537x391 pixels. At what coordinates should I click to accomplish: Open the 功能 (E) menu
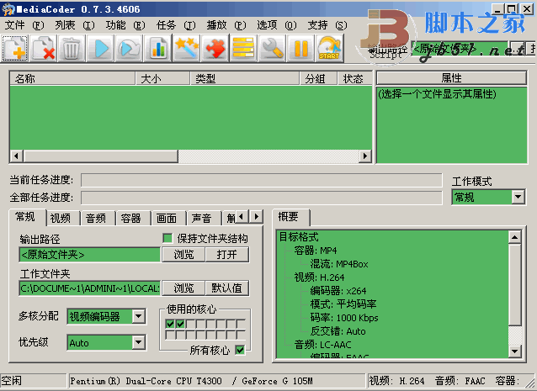125,25
